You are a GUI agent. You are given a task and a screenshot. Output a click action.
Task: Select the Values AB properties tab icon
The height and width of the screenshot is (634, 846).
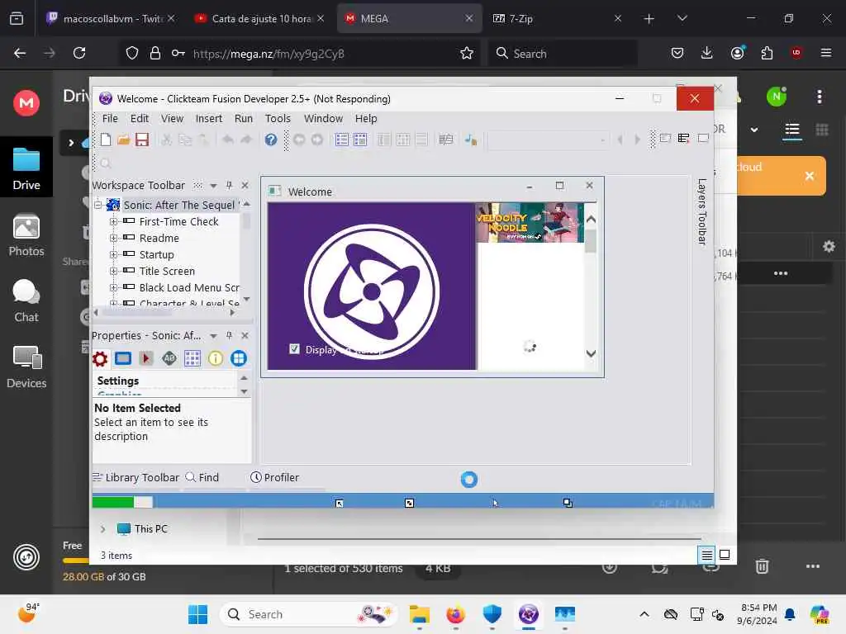169,358
